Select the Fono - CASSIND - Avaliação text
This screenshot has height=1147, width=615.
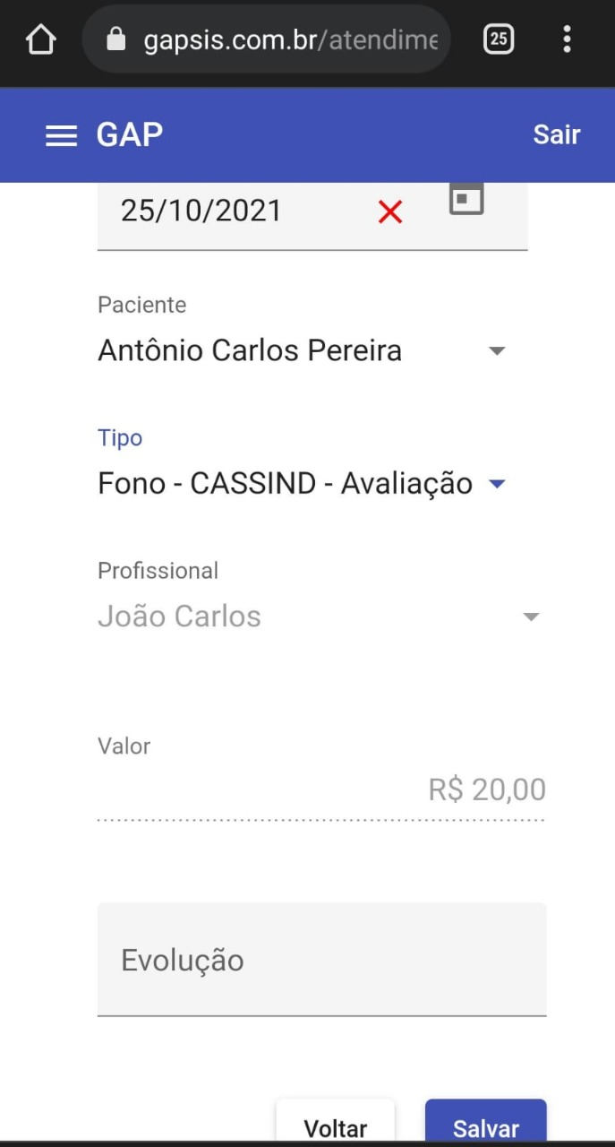click(285, 484)
